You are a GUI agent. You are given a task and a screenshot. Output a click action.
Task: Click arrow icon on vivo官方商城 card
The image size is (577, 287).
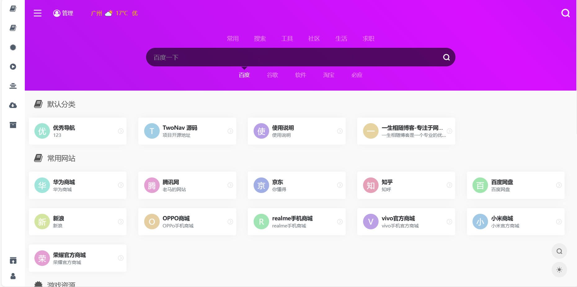[449, 222]
